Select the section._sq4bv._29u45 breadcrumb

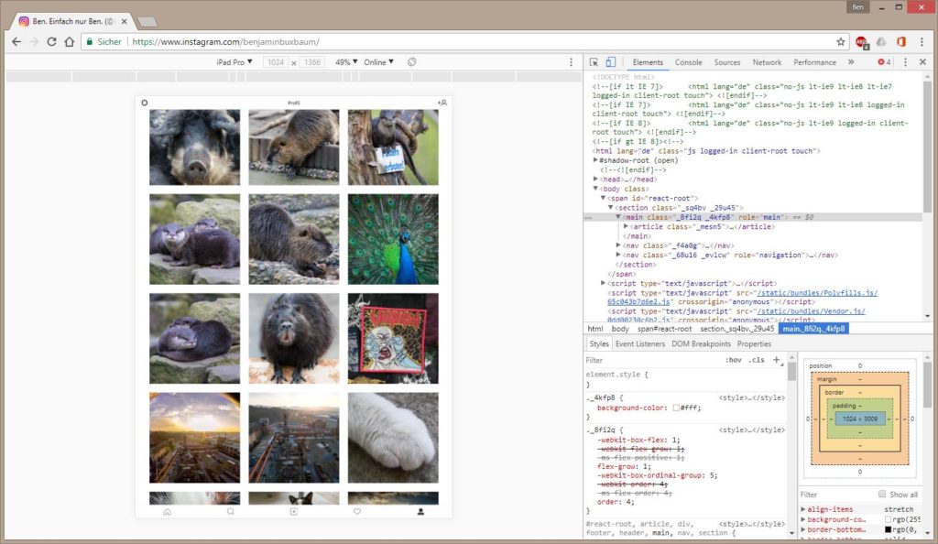pos(737,329)
